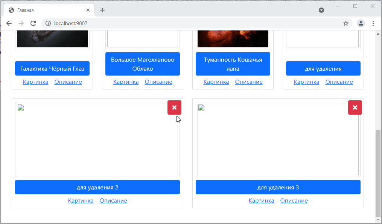Open Chrome profile avatar menu
This screenshot has width=382, height=224.
(x=361, y=23)
